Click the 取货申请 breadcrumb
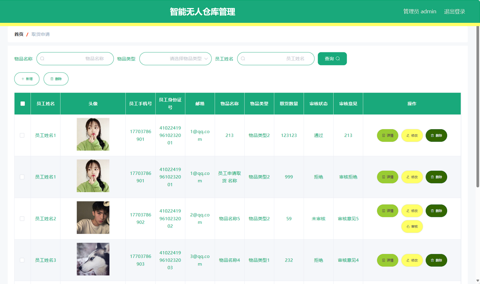480x284 pixels. click(41, 34)
